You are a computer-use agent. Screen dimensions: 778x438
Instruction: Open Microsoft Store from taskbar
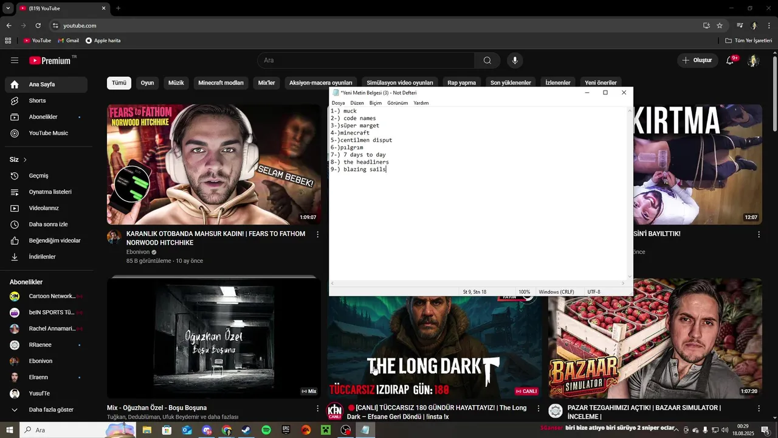point(167,430)
